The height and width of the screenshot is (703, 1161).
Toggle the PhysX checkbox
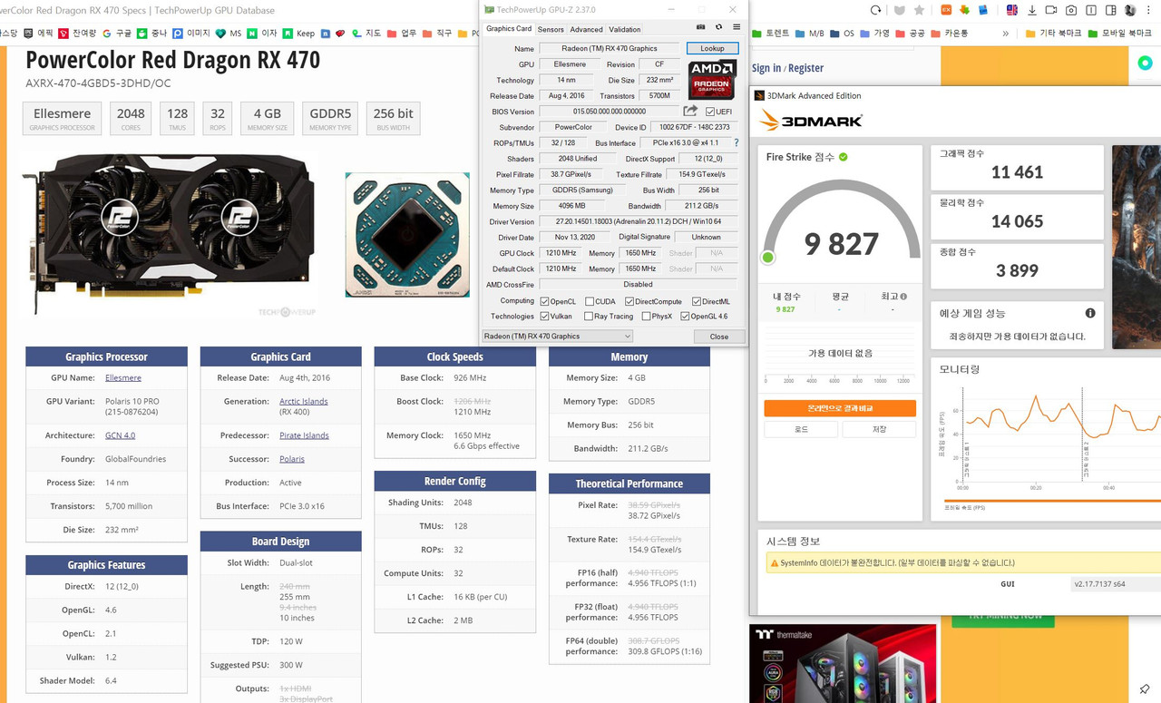tap(646, 317)
